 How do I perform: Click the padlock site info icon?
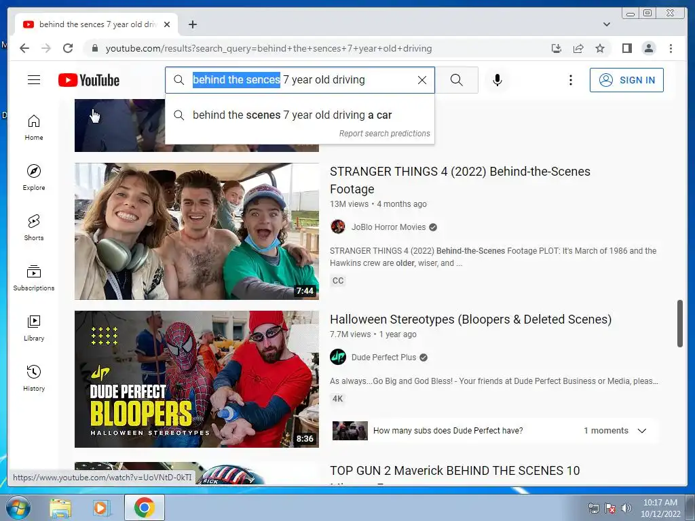tap(95, 48)
